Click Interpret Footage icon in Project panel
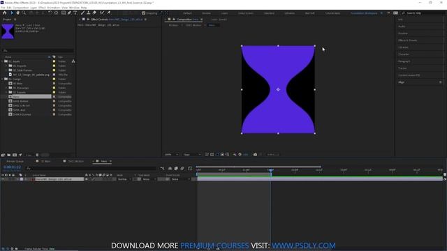The height and width of the screenshot is (251, 447). click(3, 155)
